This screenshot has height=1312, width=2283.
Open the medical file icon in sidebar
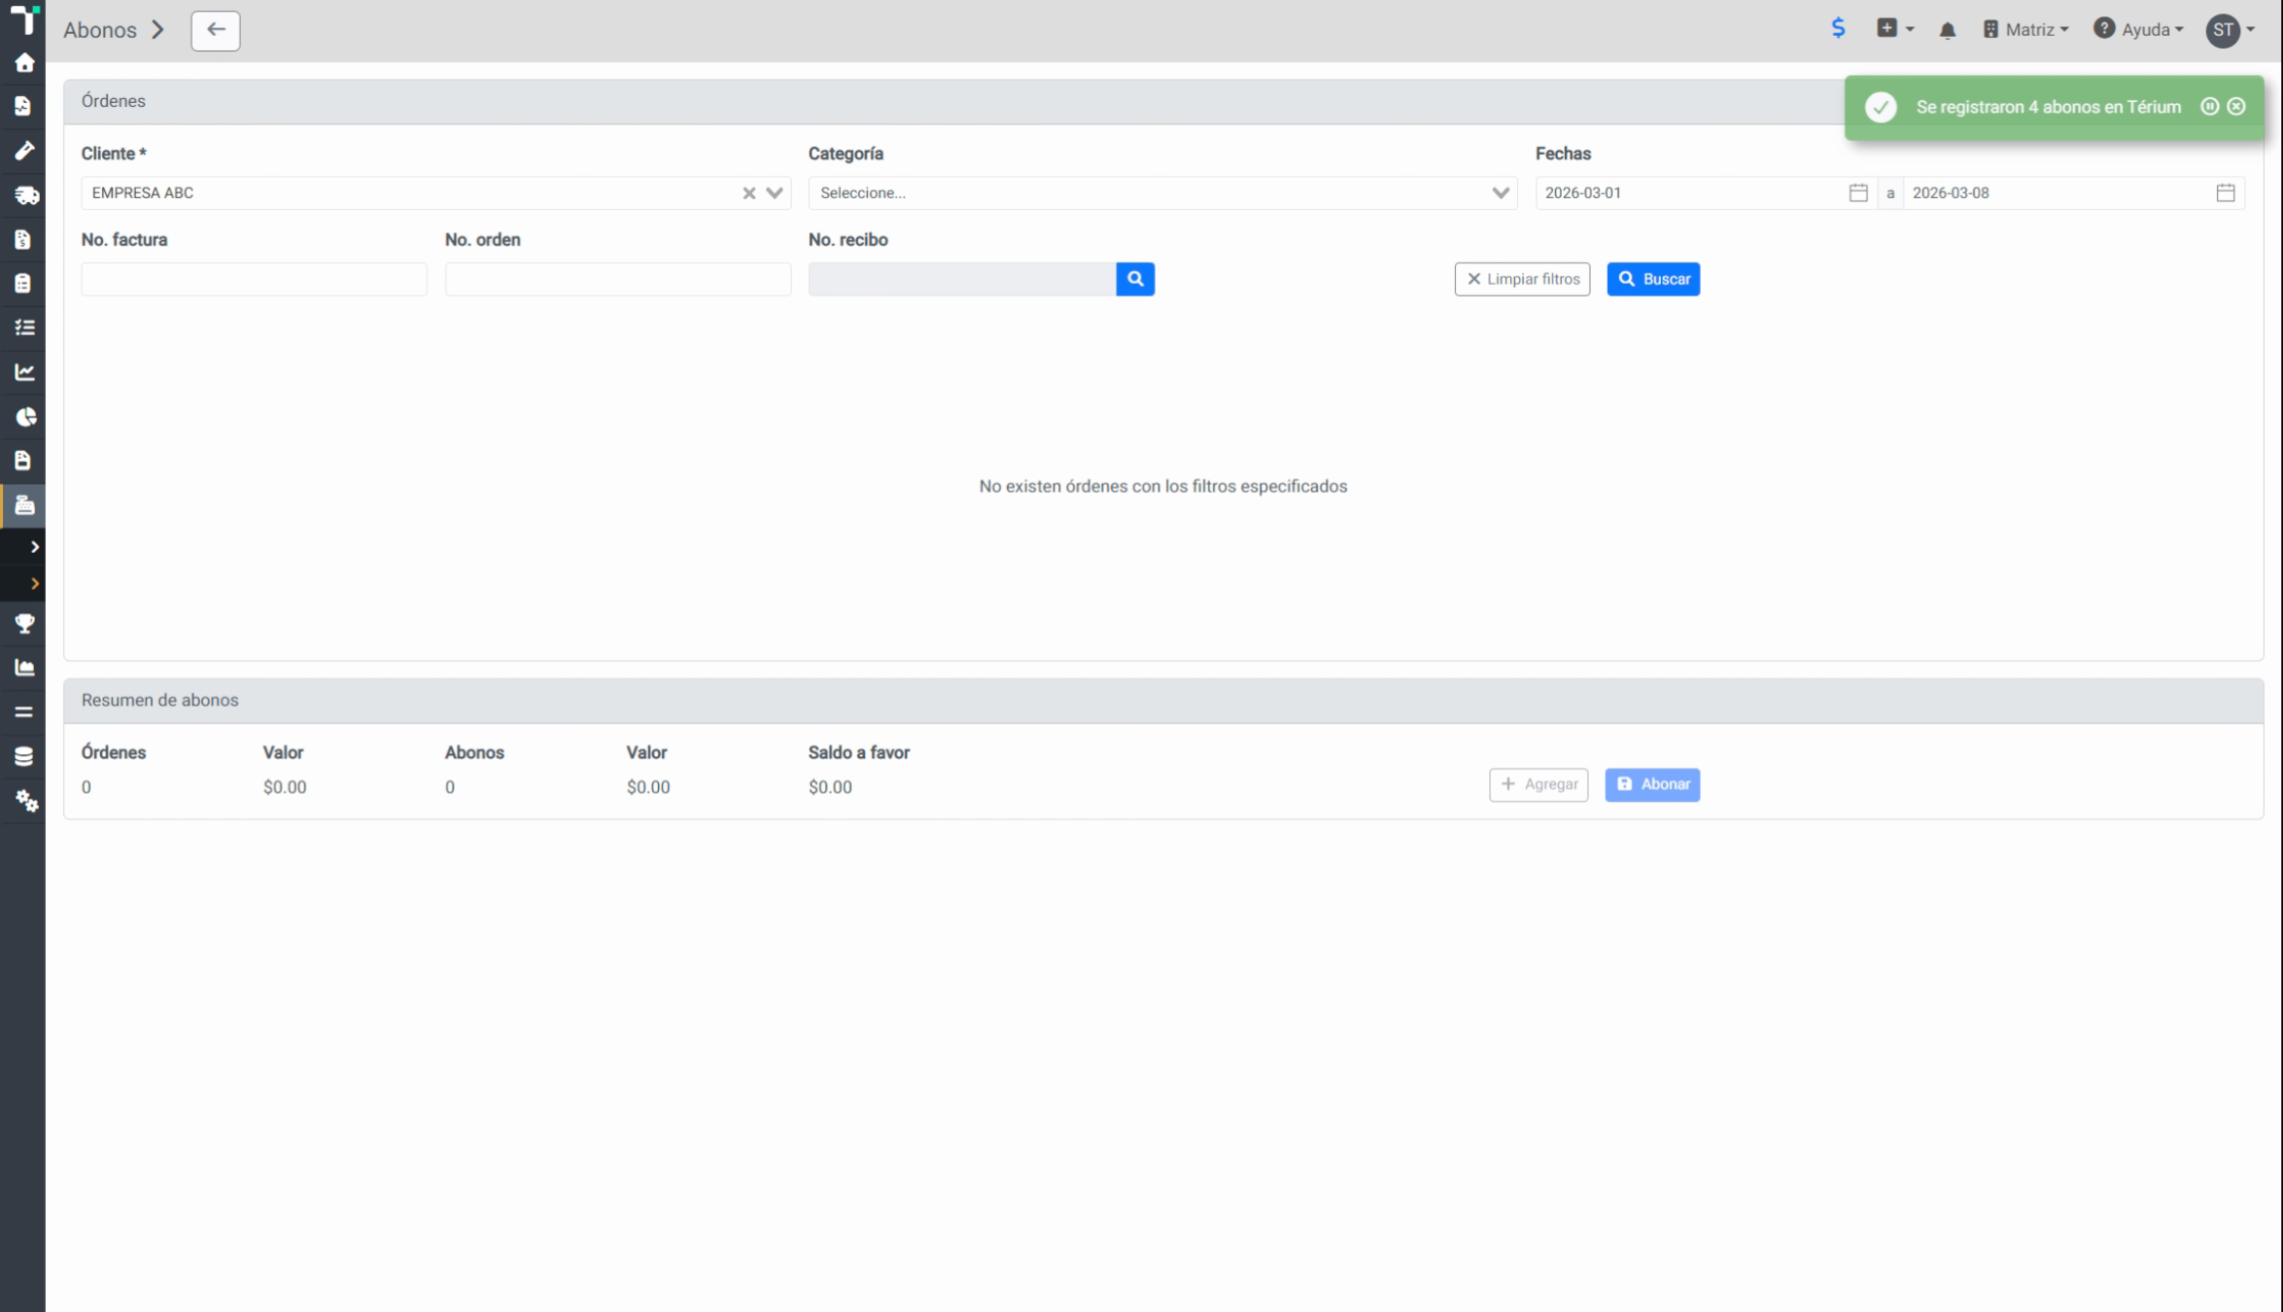point(23,106)
